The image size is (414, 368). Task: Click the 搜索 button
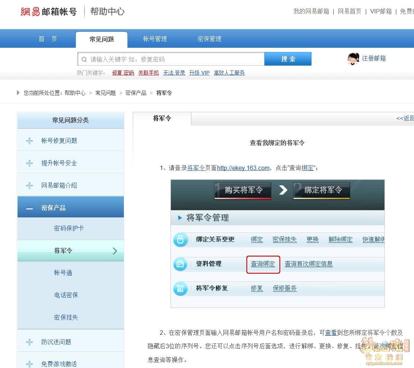pyautogui.click(x=288, y=59)
